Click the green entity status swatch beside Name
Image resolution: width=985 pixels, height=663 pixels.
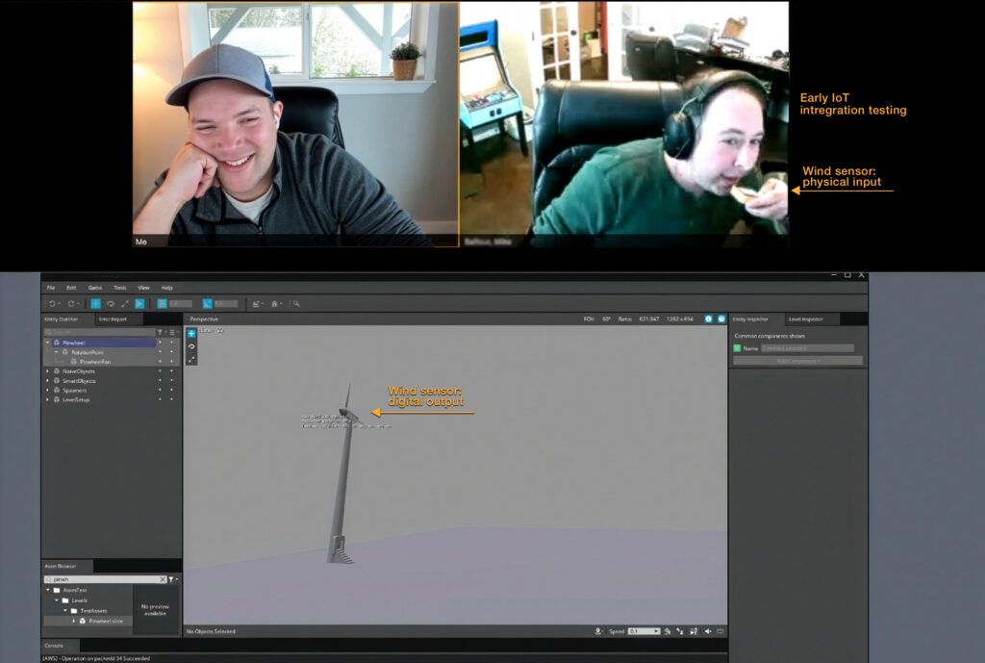pyautogui.click(x=738, y=348)
